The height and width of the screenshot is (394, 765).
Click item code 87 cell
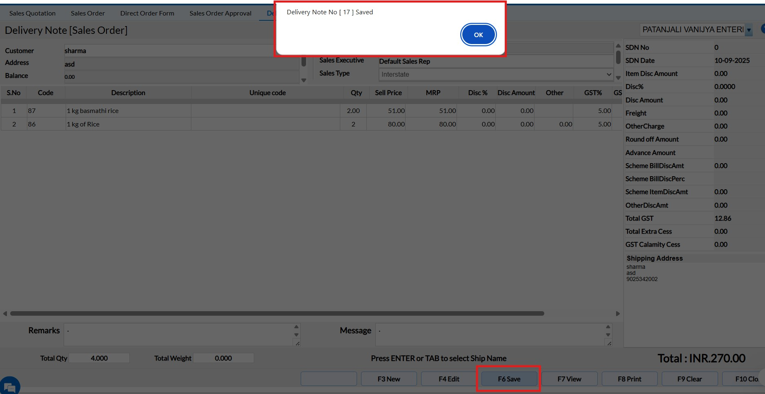click(46, 111)
